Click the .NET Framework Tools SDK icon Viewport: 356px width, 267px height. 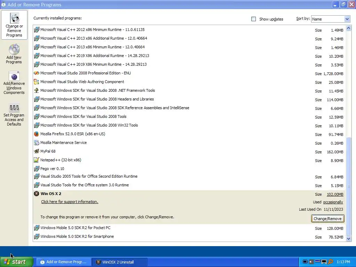[36, 90]
